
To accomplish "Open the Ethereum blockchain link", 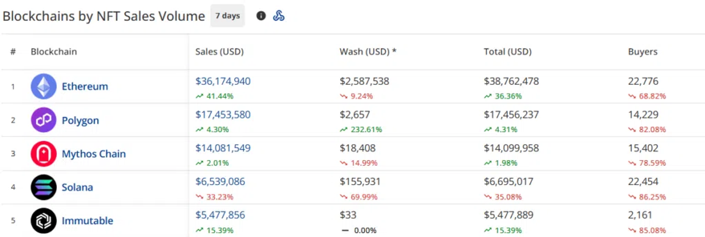I will coord(85,86).
